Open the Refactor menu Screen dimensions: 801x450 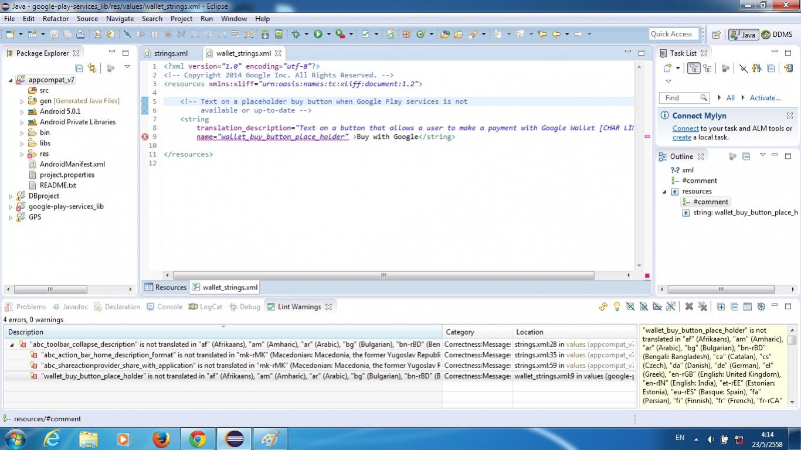click(56, 19)
